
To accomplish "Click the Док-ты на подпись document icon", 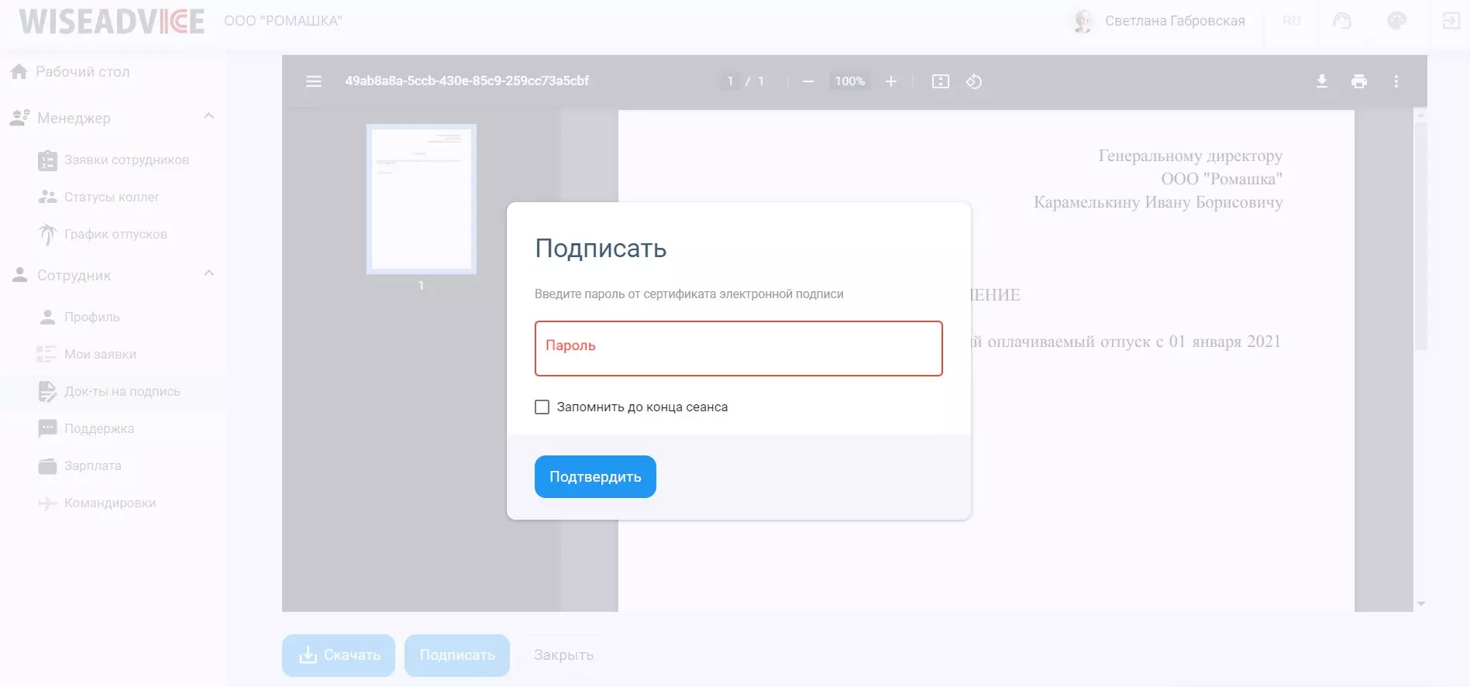I will click(x=48, y=392).
